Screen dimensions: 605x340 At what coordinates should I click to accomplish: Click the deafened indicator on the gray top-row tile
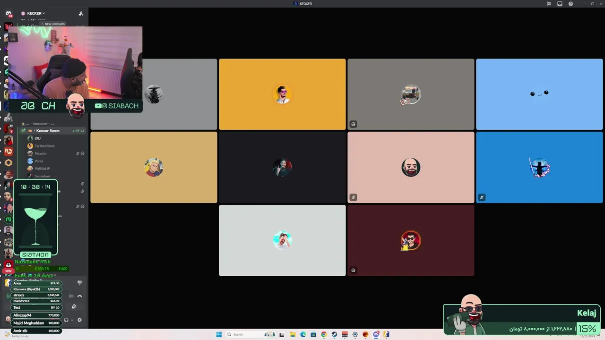pyautogui.click(x=353, y=124)
